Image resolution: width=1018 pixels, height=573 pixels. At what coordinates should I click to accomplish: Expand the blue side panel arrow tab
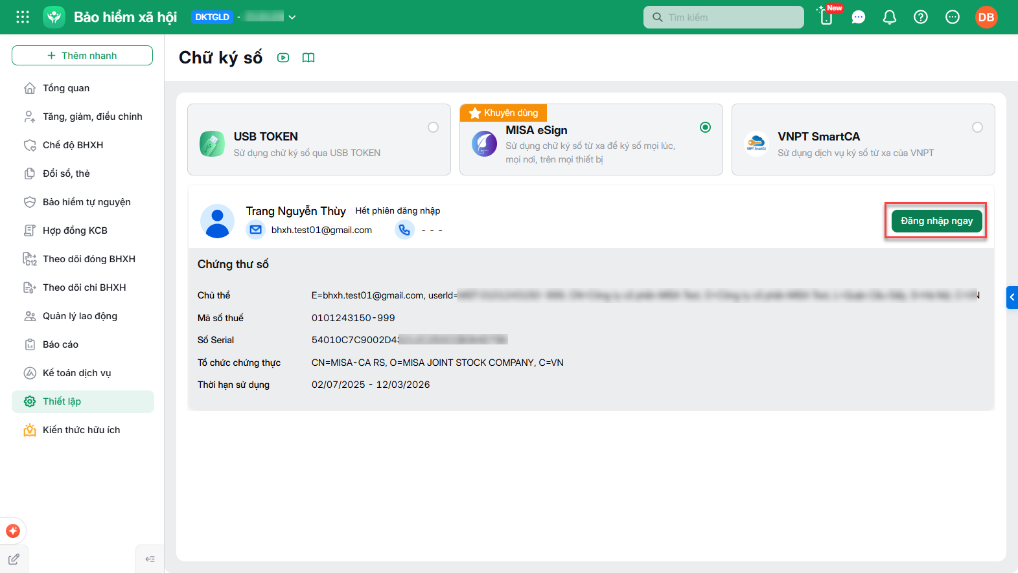(x=1012, y=297)
